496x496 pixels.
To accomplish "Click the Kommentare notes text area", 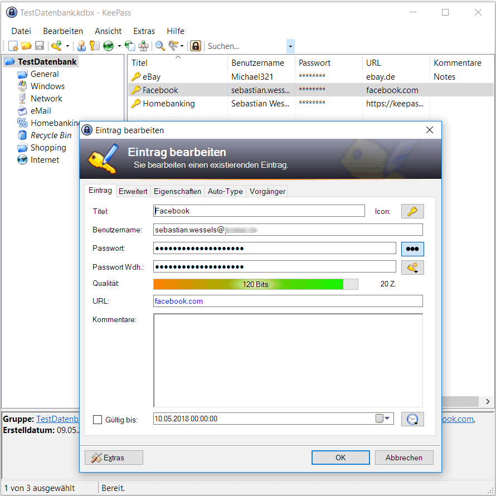I will pos(288,360).
